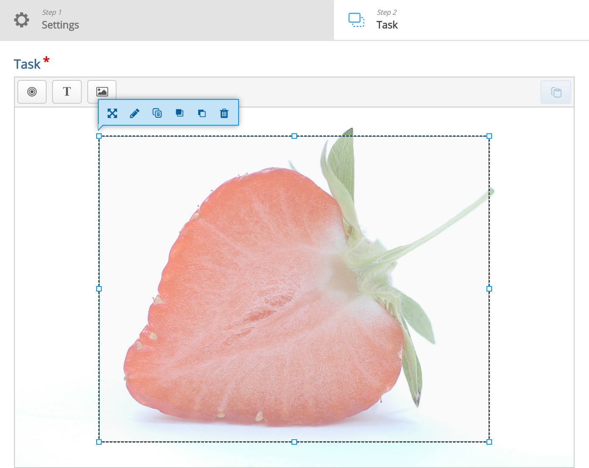Click the left-middle resize handle
This screenshot has width=589, height=468.
pyautogui.click(x=99, y=289)
